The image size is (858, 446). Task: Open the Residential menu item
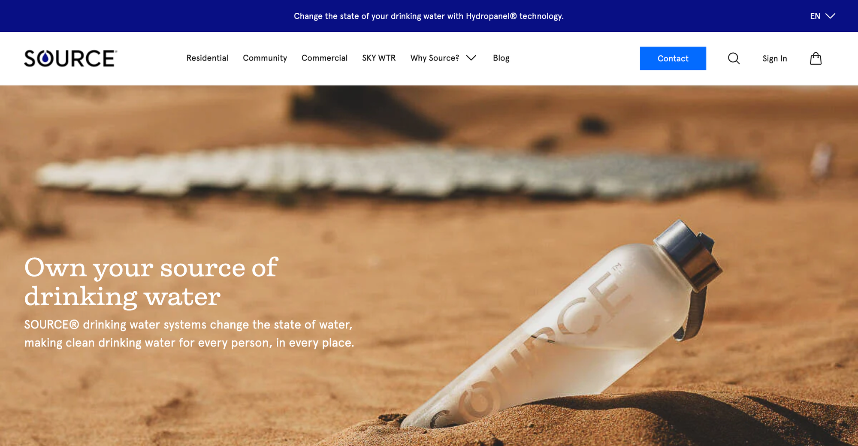(207, 58)
